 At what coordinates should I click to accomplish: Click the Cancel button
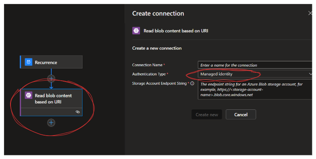coord(241,114)
